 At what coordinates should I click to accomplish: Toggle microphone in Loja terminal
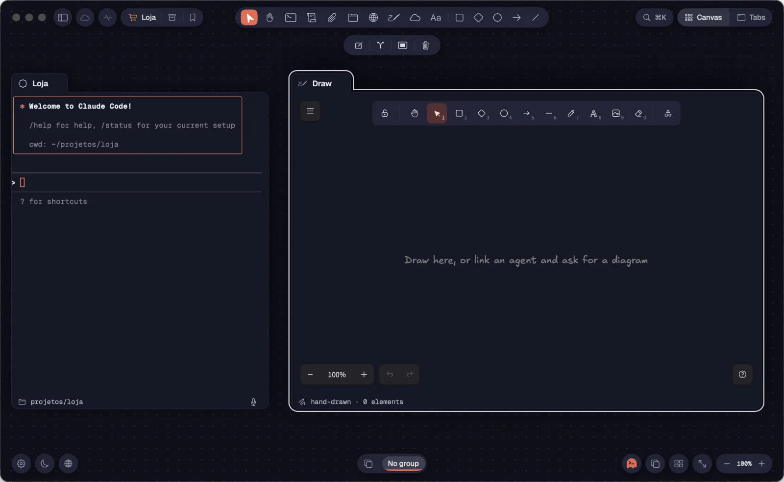253,402
